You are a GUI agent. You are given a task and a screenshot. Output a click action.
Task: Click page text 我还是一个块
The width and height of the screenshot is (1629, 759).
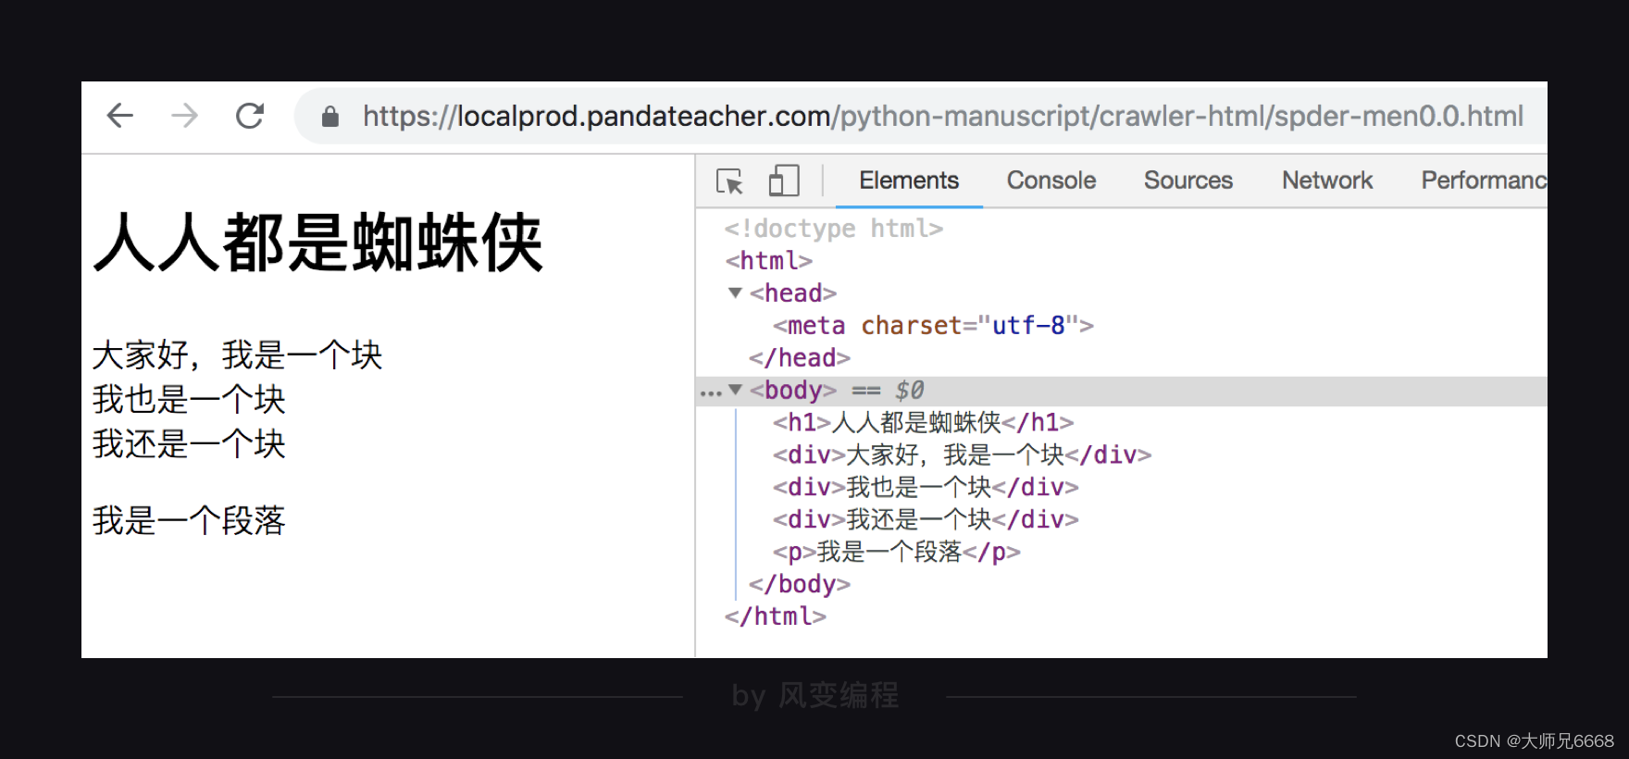(x=189, y=444)
